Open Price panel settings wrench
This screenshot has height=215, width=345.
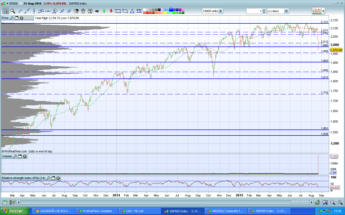[12, 18]
